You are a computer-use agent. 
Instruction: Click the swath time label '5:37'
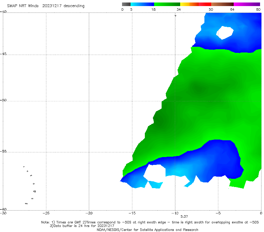[x=184, y=217]
